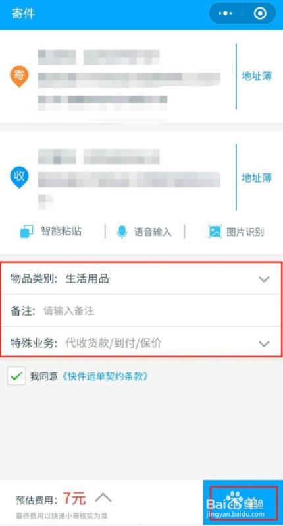Screen dimensions: 283x526
Task: Open sender 地址薄 address book
Action: coord(257,76)
